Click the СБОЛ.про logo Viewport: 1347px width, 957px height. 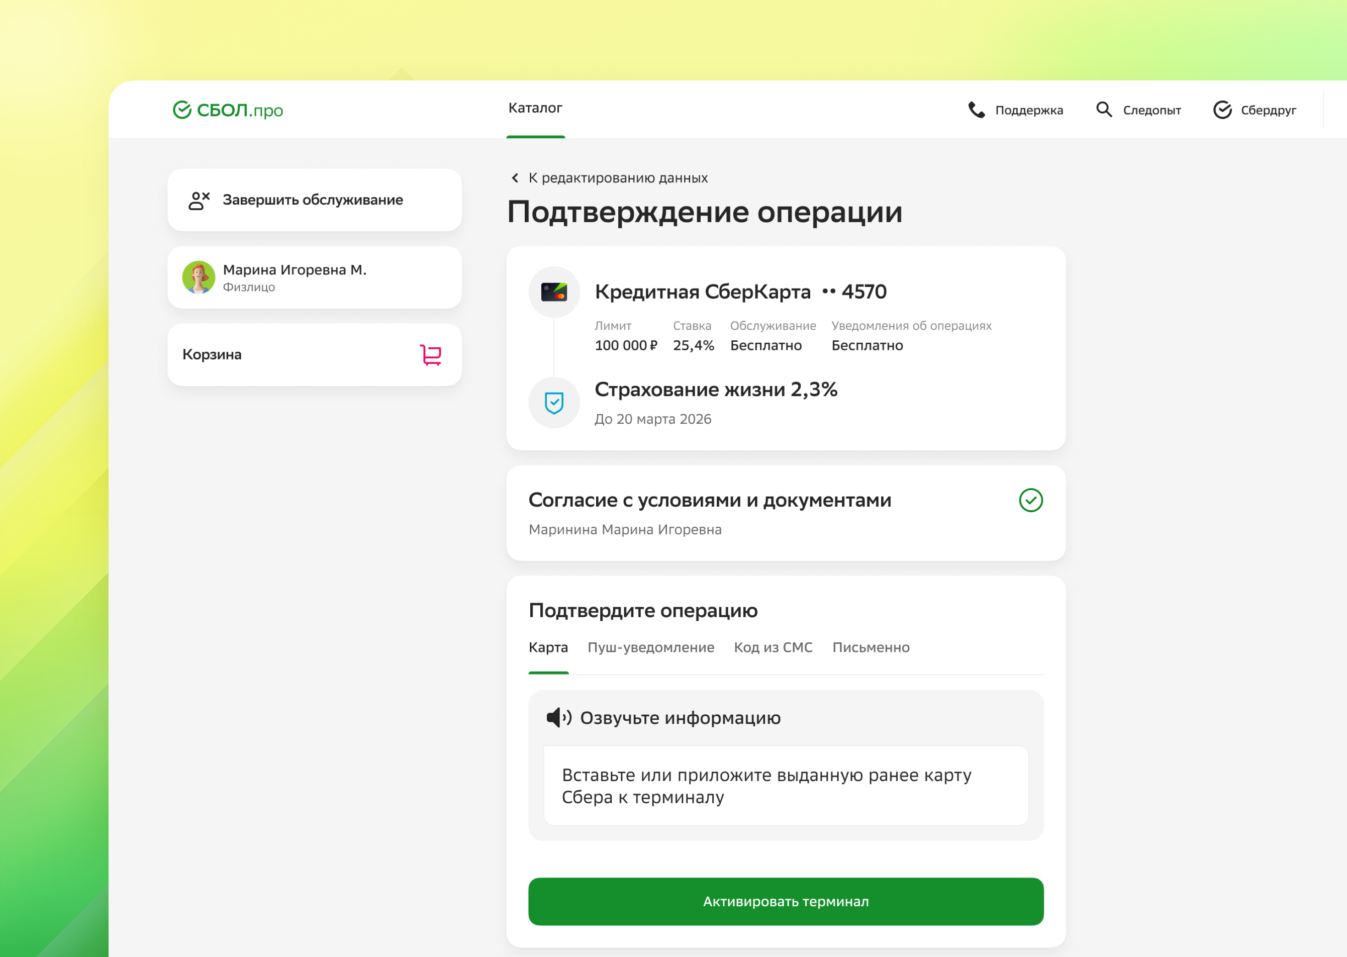point(228,110)
